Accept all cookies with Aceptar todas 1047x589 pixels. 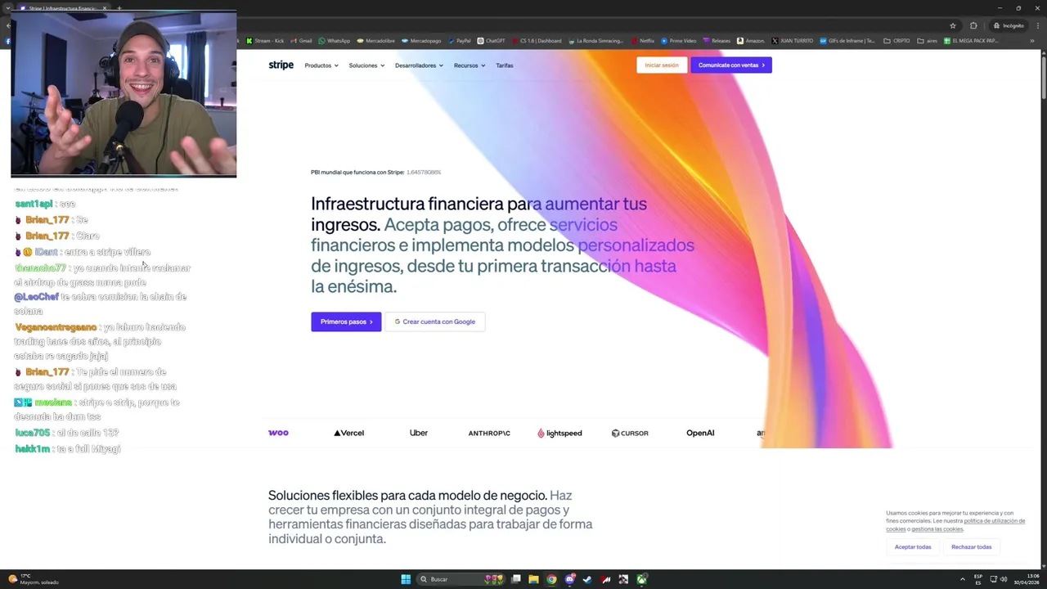point(913,546)
